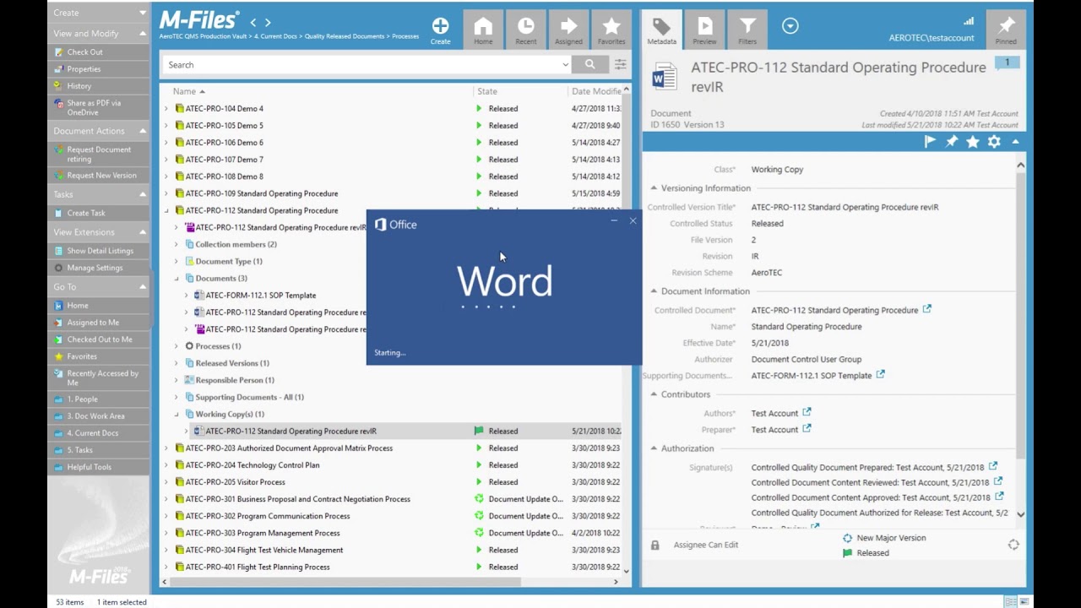Switch to the Preview tab

coord(704,30)
